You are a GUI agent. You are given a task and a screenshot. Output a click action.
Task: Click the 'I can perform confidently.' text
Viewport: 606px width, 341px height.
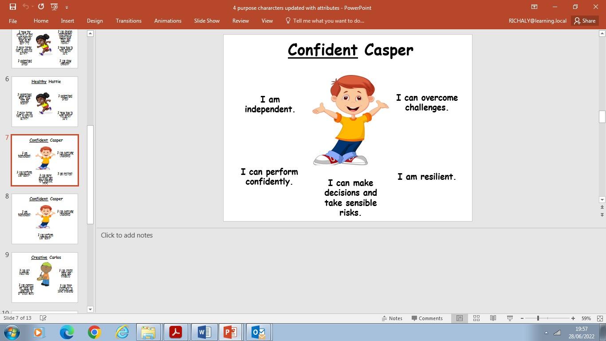point(269,177)
